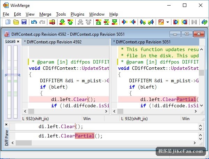This screenshot has width=209, height=159.
Task: Open the dropdown arrow beside the wrench icon
Action: pos(168,22)
